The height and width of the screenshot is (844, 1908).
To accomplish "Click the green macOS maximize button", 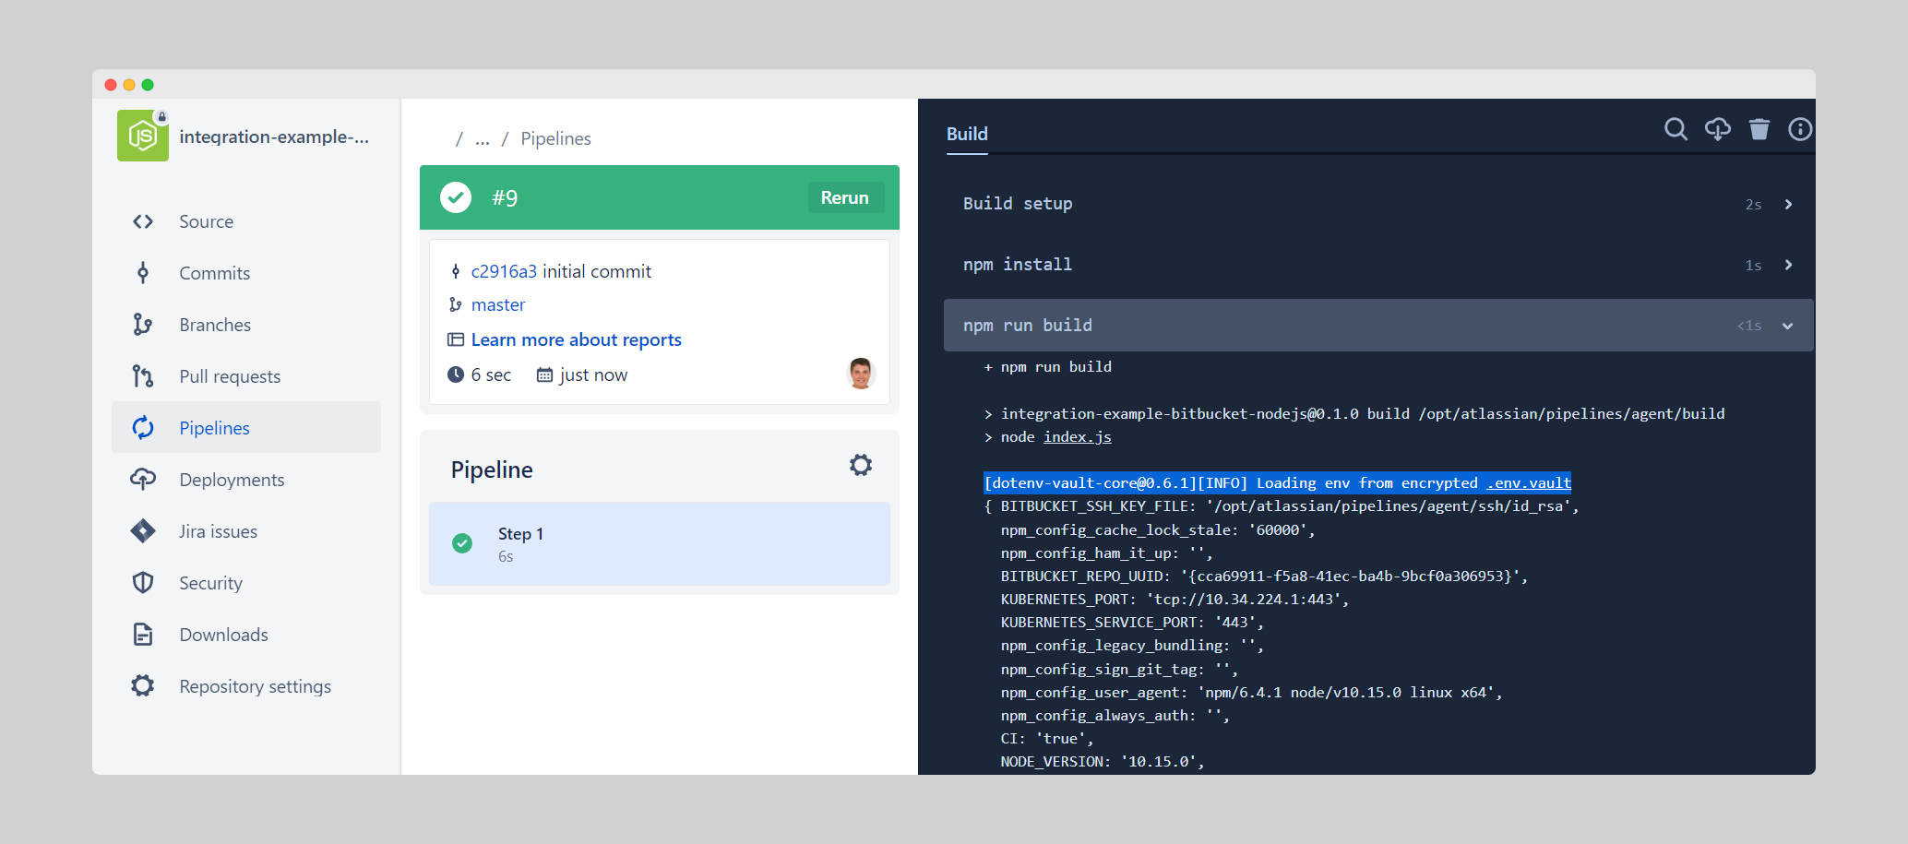I will click(x=148, y=85).
